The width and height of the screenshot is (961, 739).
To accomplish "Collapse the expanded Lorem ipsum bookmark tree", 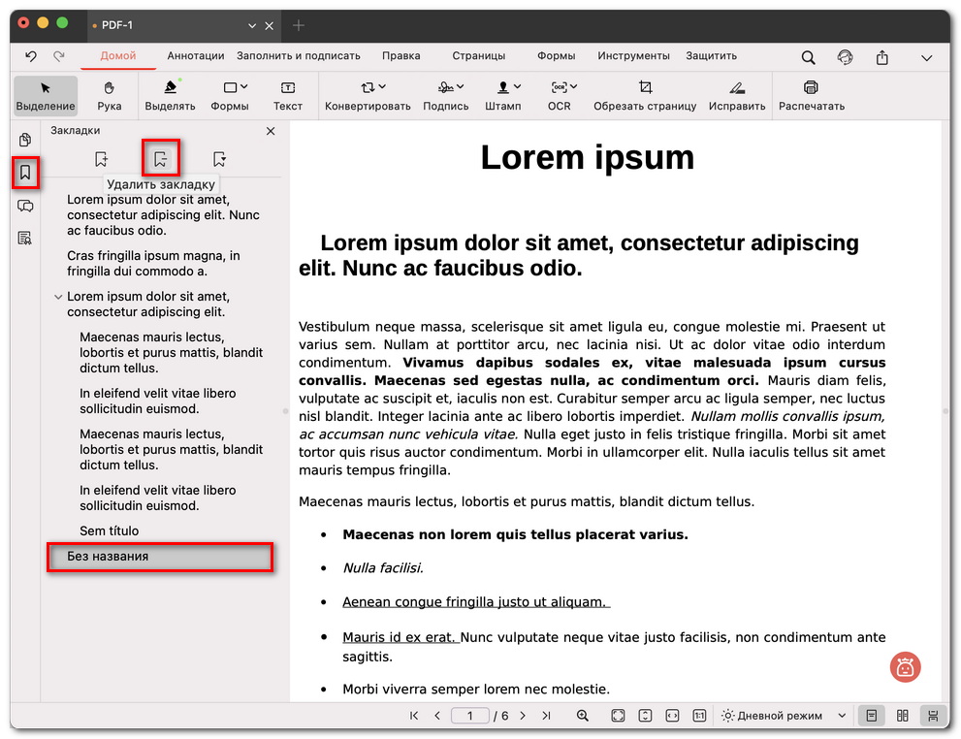I will (58, 297).
